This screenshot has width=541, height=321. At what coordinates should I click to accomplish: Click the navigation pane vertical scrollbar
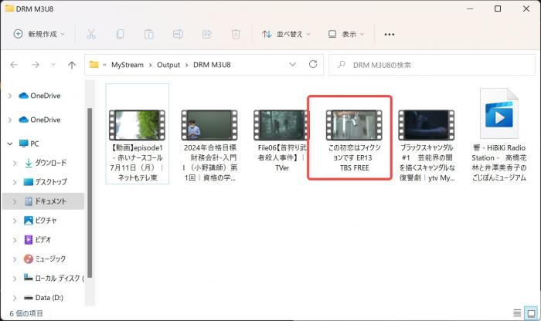click(90, 193)
